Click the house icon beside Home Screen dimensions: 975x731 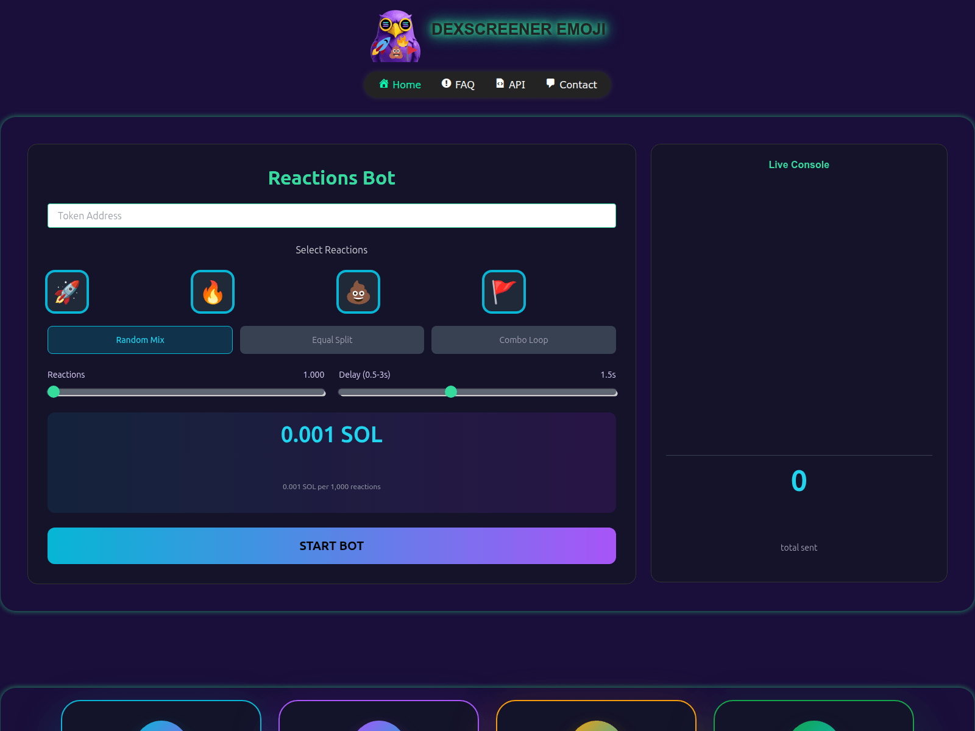[x=384, y=83]
